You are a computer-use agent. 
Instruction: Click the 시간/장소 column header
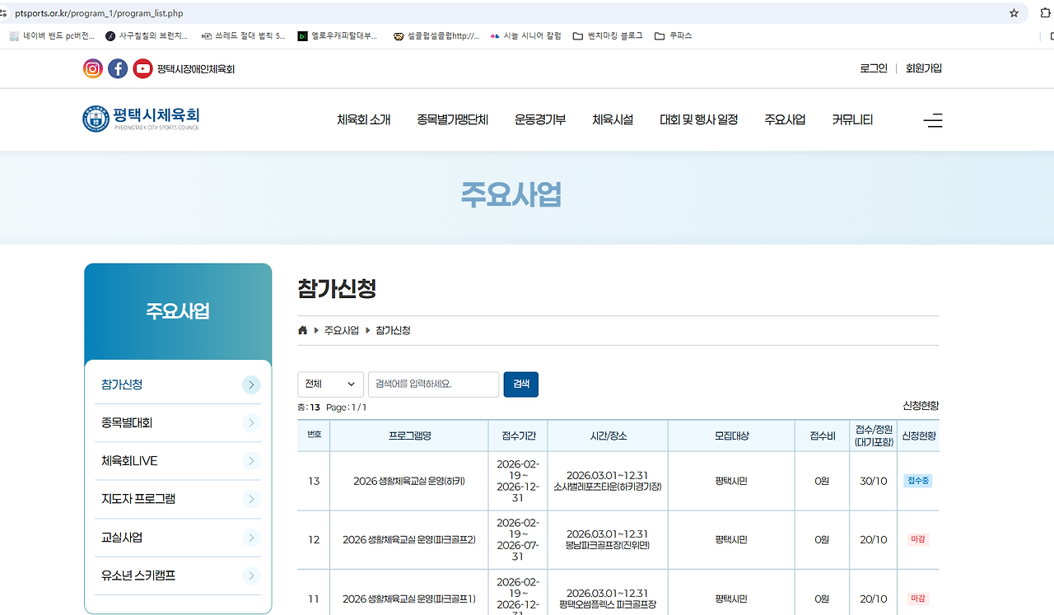[x=608, y=436]
